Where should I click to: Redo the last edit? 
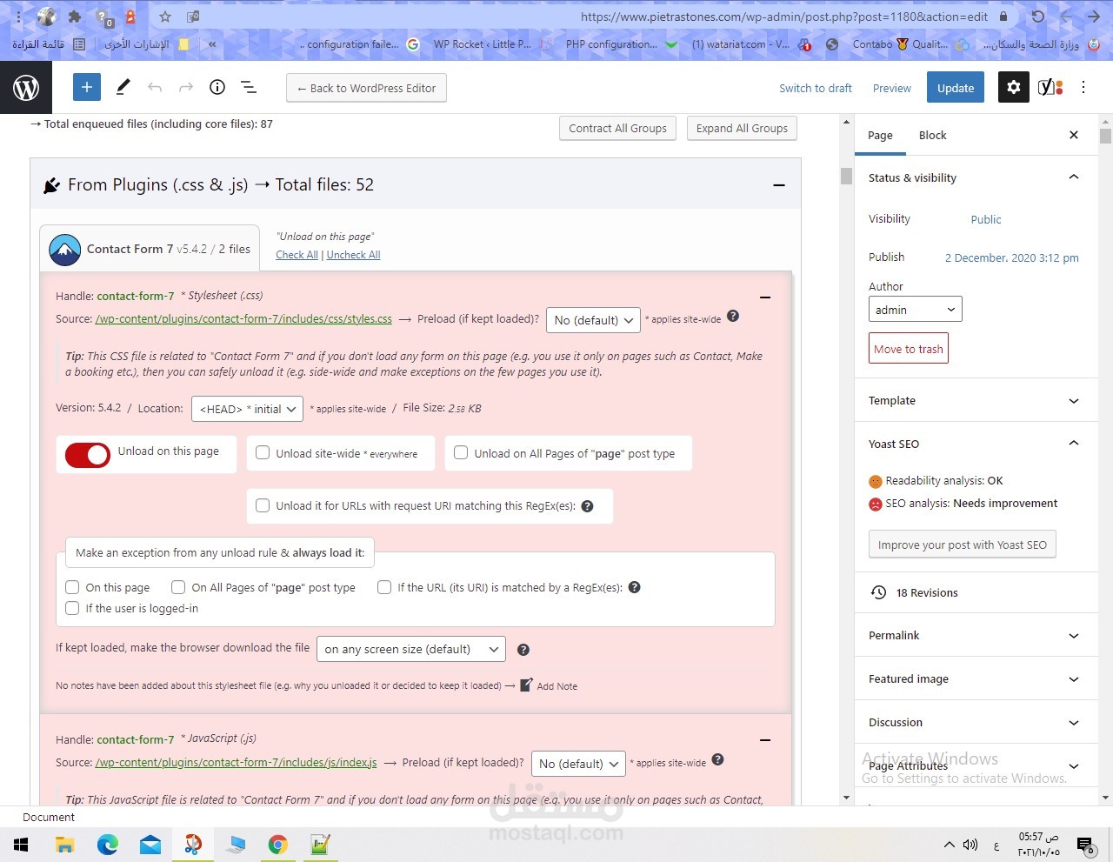(x=186, y=87)
